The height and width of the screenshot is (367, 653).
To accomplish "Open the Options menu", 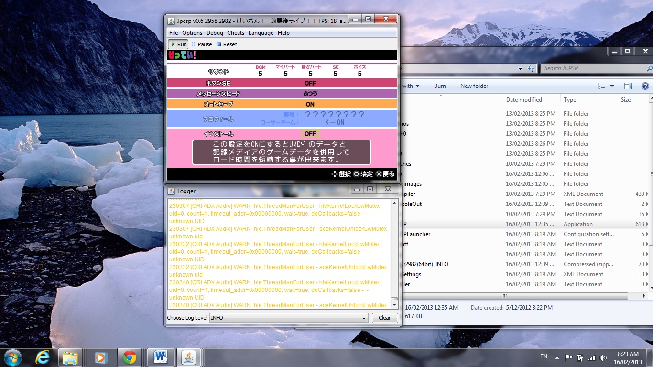I will click(x=192, y=33).
